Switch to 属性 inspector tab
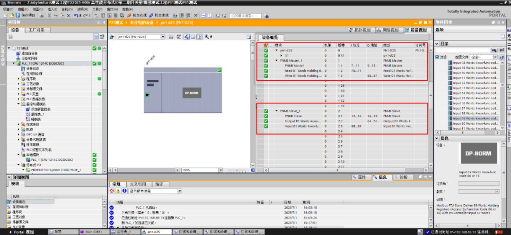This screenshot has width=511, height=235. coord(362,177)
